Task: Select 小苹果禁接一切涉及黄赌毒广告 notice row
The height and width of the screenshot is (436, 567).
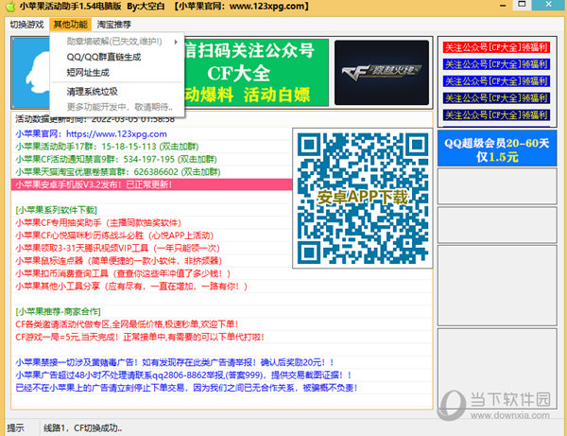Action: [x=222, y=362]
